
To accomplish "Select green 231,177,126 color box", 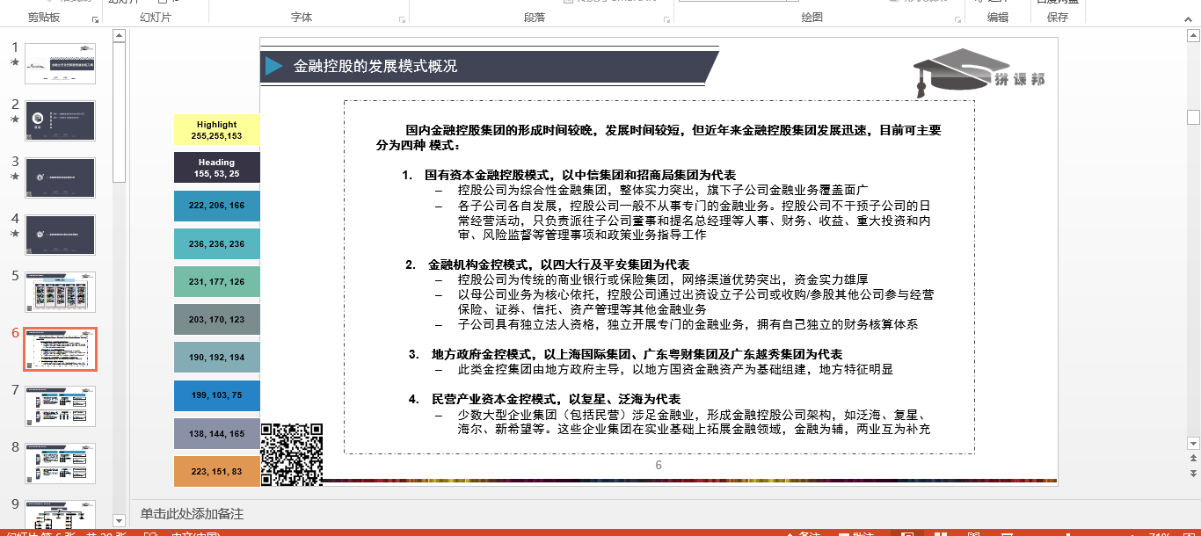I will [216, 281].
